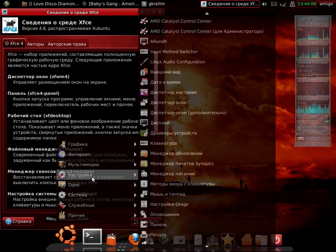
Task: Open Оповещения notification settings
Action: click(207, 215)
